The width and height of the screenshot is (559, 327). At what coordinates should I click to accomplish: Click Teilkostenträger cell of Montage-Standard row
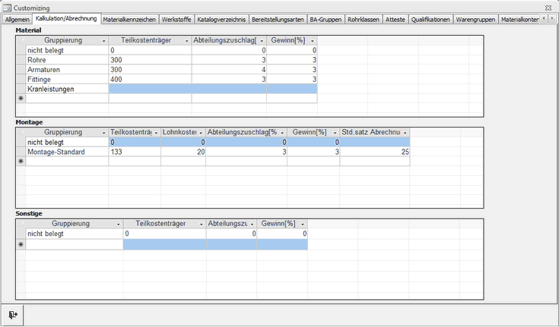tap(135, 152)
